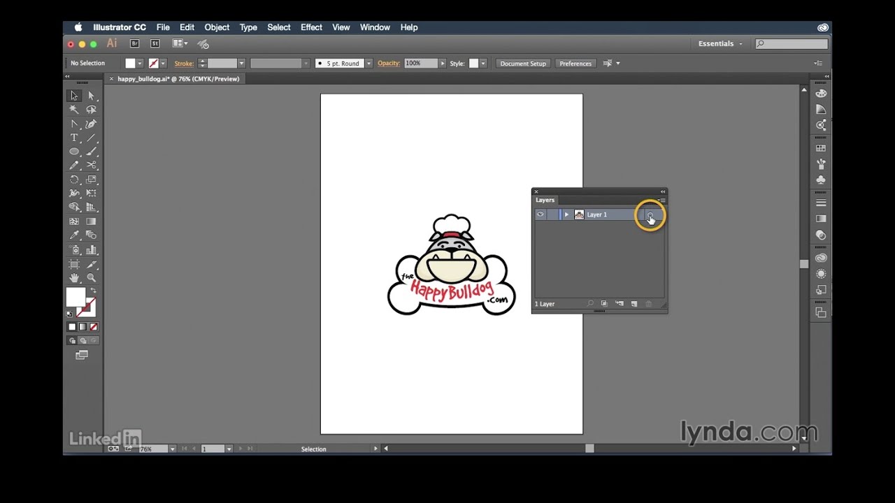Open the Object menu
This screenshot has height=503, width=895.
click(217, 27)
